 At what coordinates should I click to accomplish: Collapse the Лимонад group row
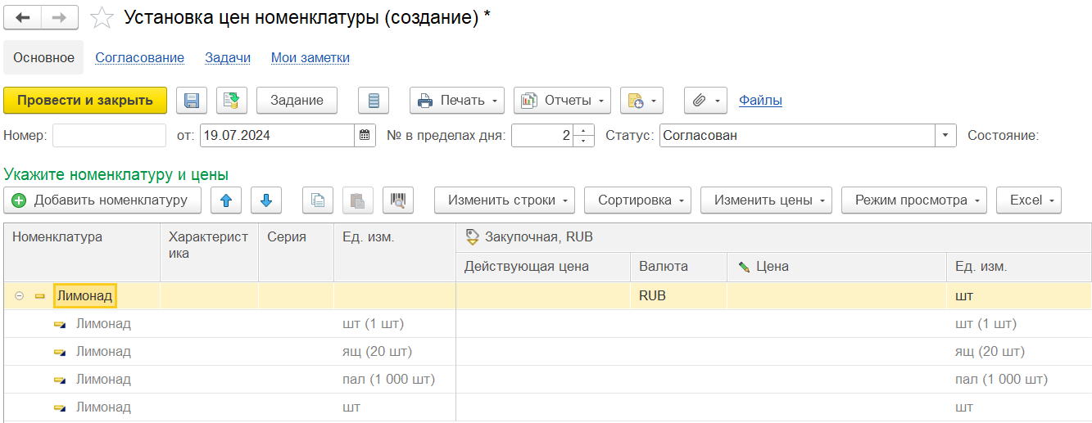tap(20, 296)
